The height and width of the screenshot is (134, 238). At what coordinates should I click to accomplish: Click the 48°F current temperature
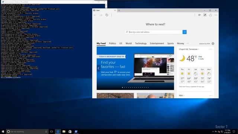click(x=192, y=58)
